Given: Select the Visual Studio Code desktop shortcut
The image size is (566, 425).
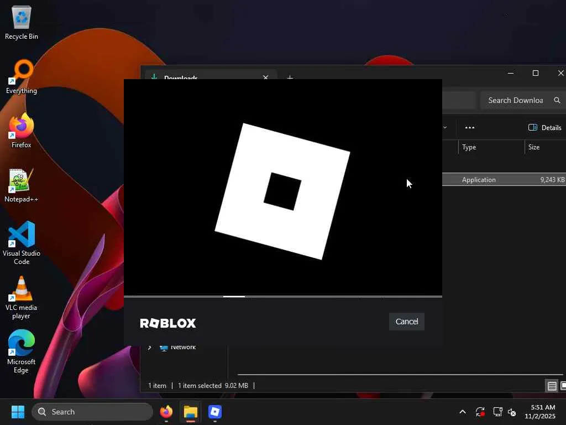Looking at the screenshot, I should (22, 243).
